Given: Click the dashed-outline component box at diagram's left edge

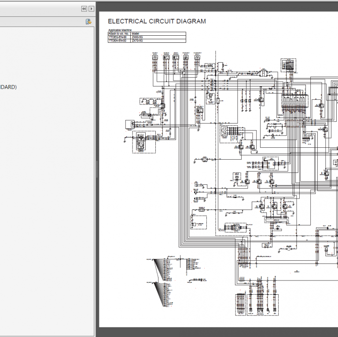Looking at the screenshot, I should tap(141, 142).
